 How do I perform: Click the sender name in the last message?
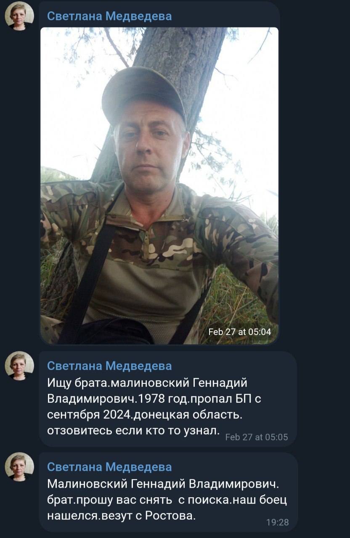(109, 467)
